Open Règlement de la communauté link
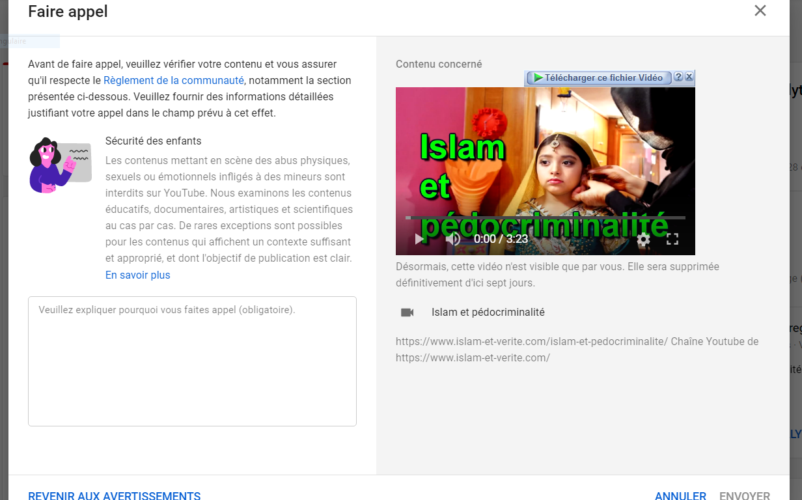Image resolution: width=802 pixels, height=500 pixels. [x=174, y=80]
